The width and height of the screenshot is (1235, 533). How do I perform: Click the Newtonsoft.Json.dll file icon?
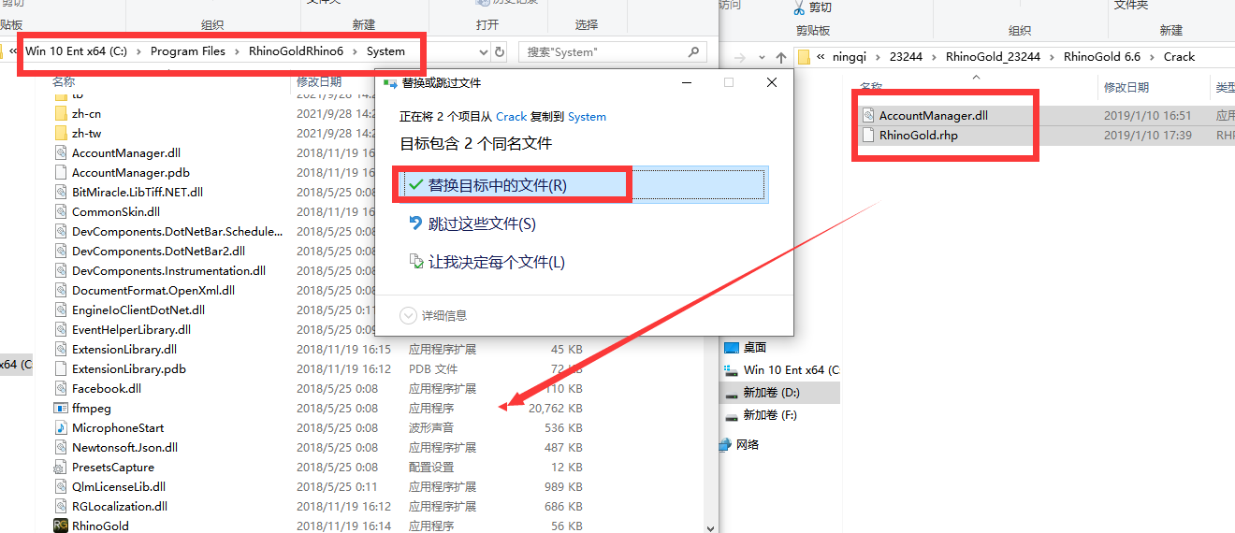coord(61,448)
